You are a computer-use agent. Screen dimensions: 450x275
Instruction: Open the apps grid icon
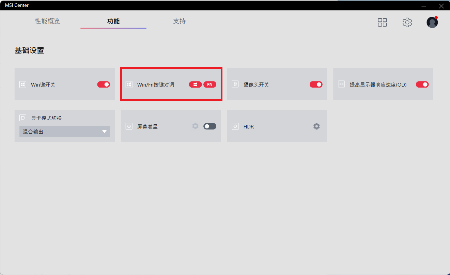click(x=382, y=22)
